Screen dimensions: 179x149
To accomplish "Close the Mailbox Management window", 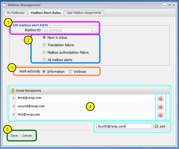I will point(174,5).
